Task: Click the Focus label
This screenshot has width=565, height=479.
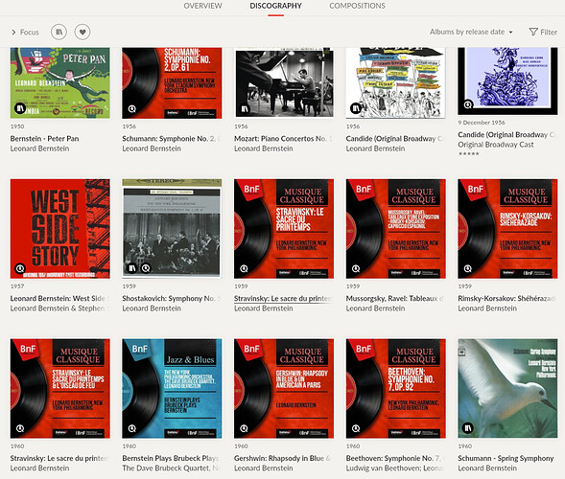Action: pyautogui.click(x=29, y=32)
